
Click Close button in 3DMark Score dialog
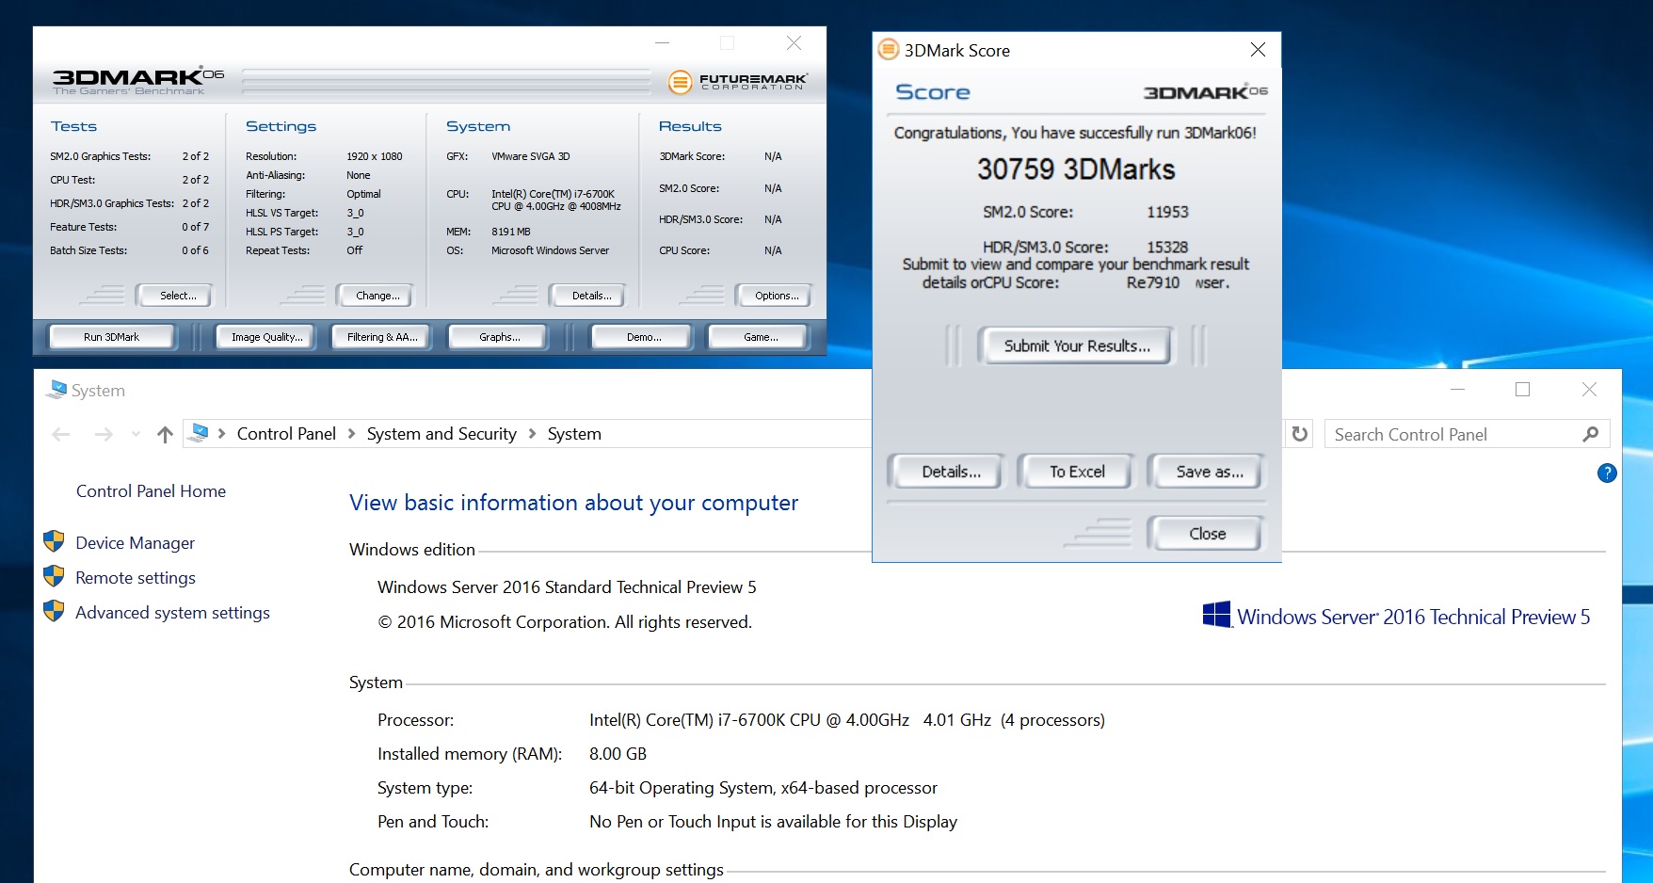click(x=1207, y=534)
